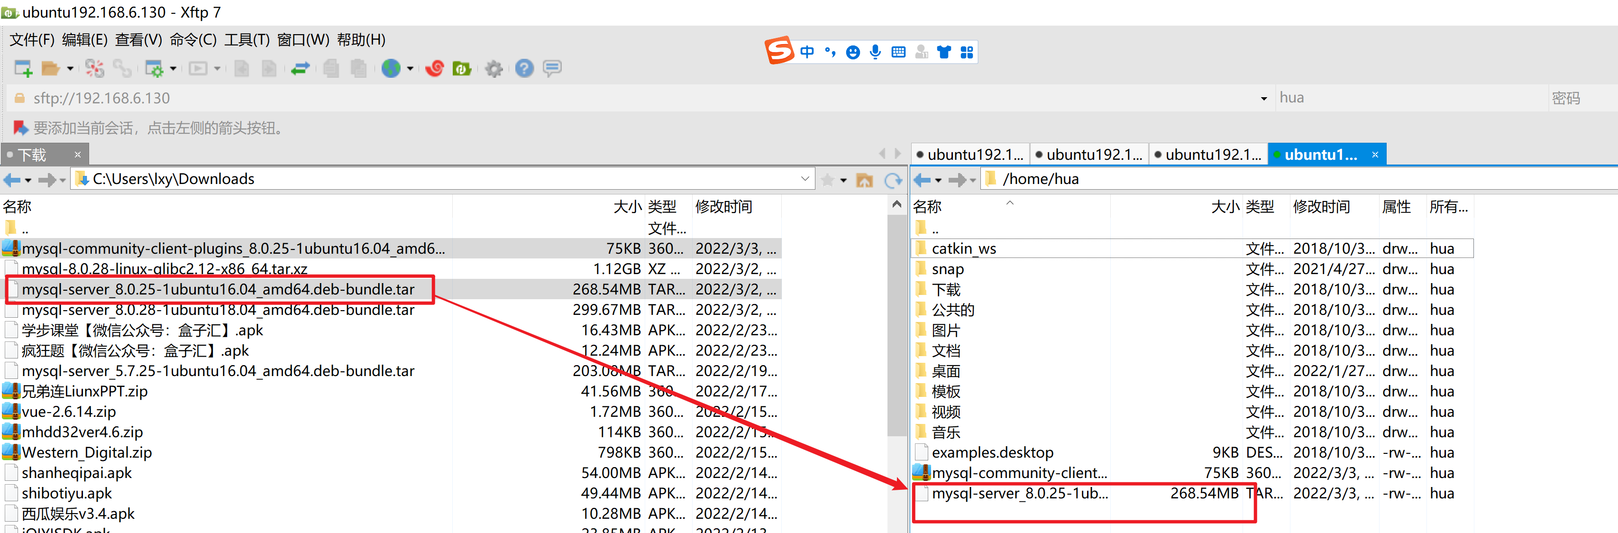Toggle Chinese/English input mode in Sogou bar
This screenshot has height=533, width=1618.
[x=807, y=52]
